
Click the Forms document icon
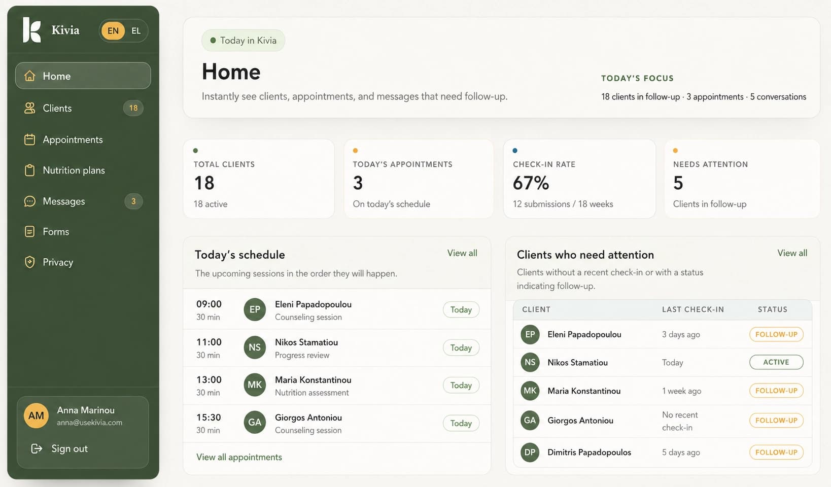click(x=30, y=232)
